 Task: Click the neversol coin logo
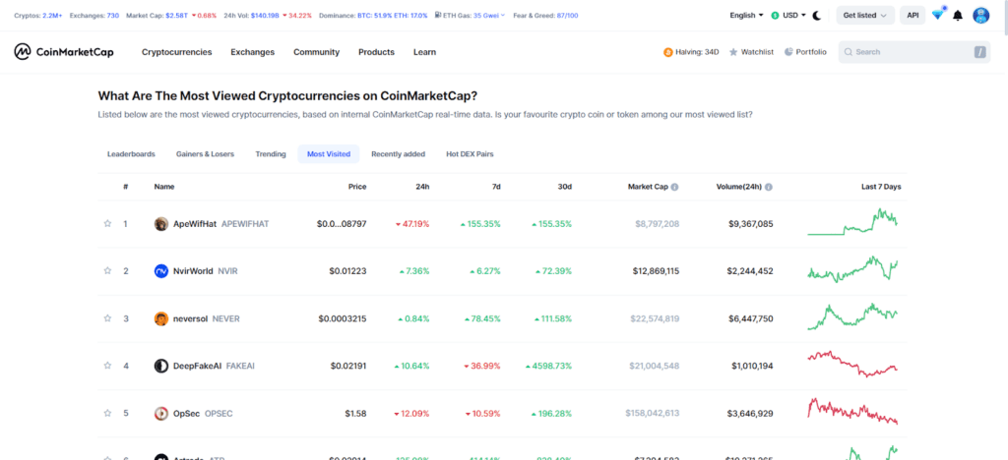pos(161,318)
